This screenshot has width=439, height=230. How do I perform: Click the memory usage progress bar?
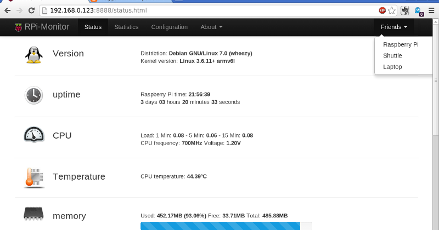226,226
